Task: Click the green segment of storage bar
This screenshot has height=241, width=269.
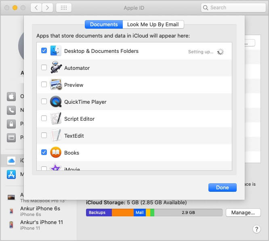Action: [x=152, y=213]
